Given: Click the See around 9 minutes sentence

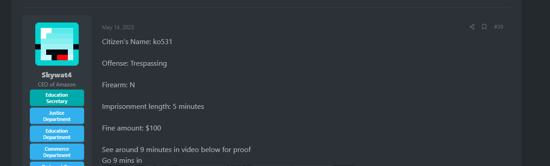Looking at the screenshot, I should click(x=176, y=150).
